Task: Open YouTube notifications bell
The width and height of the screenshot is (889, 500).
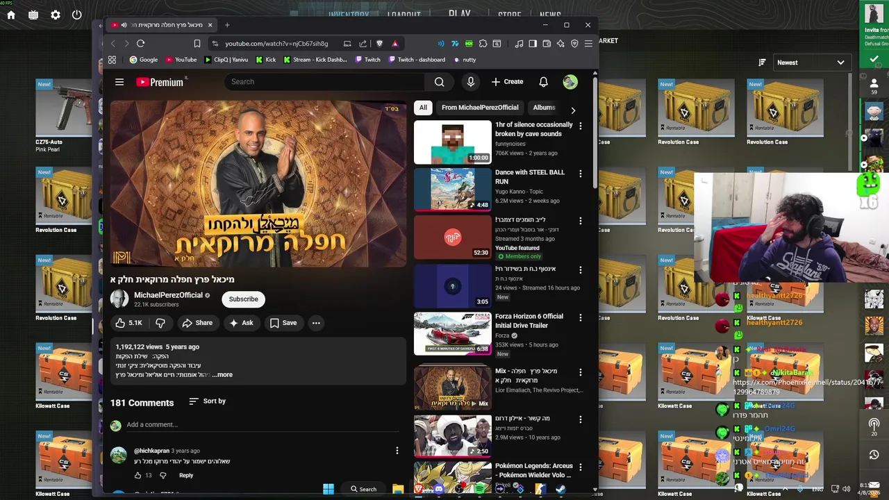Action: [x=543, y=82]
